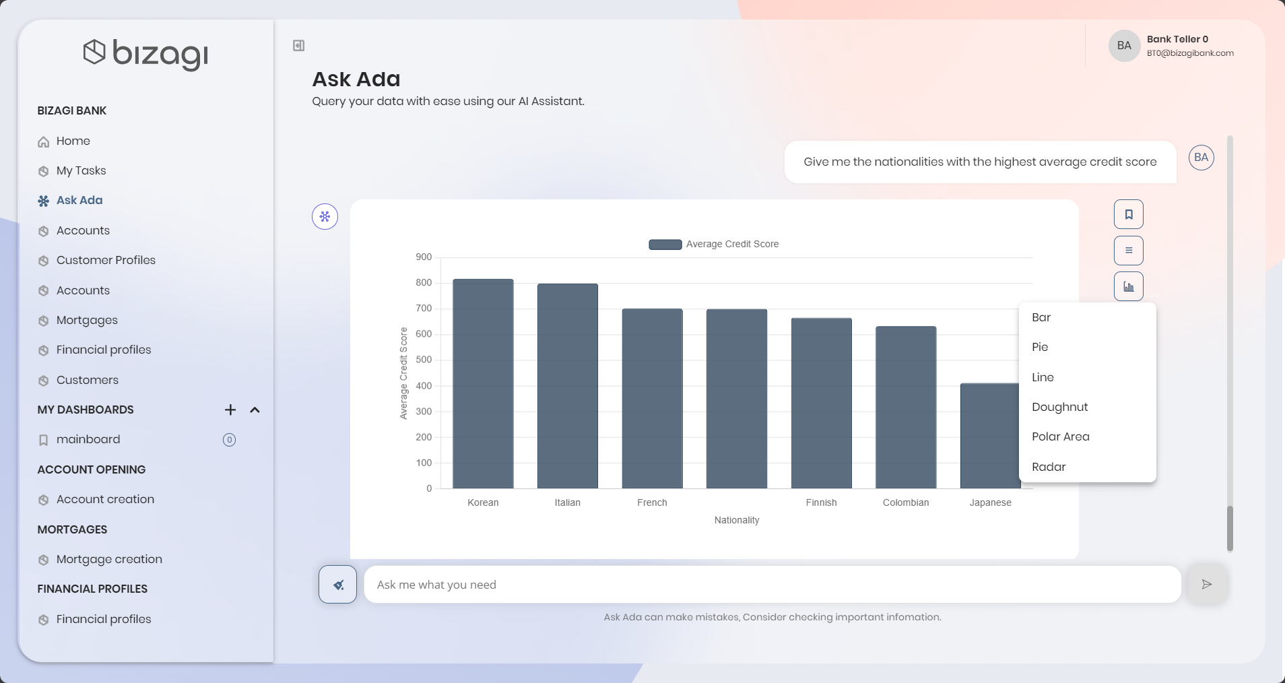Click the highest average credit score message
The height and width of the screenshot is (683, 1285).
[980, 162]
